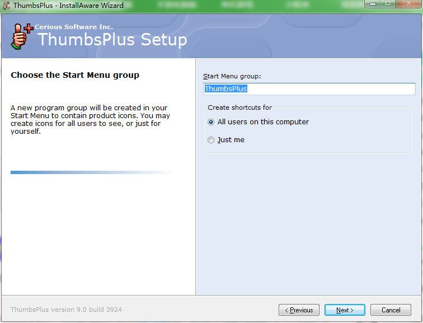Click the "Start Menu group:" label
This screenshot has height=323, width=423.
click(232, 76)
